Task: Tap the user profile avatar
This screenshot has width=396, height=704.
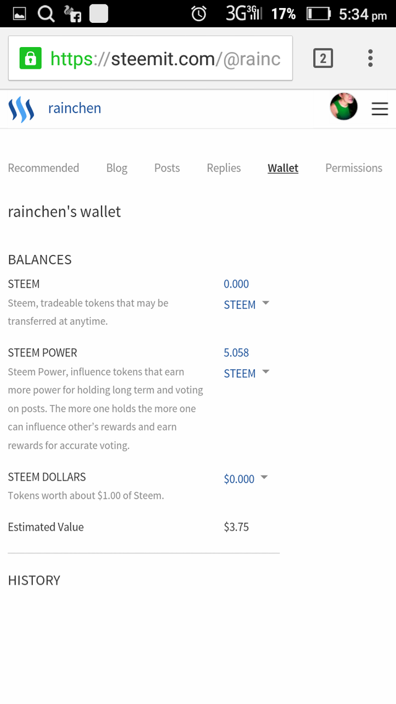Action: pyautogui.click(x=343, y=107)
